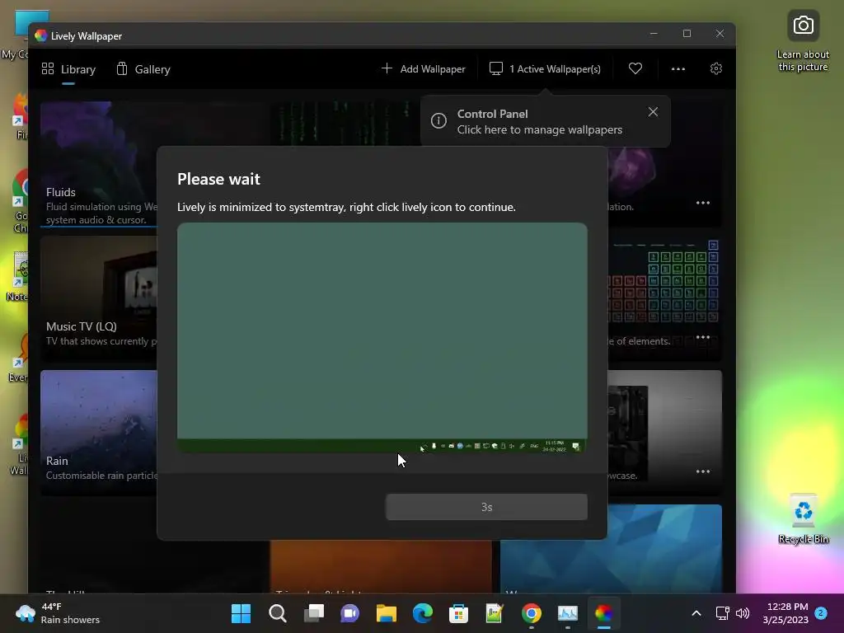Open the three-dot more menu in toolbar

678,69
